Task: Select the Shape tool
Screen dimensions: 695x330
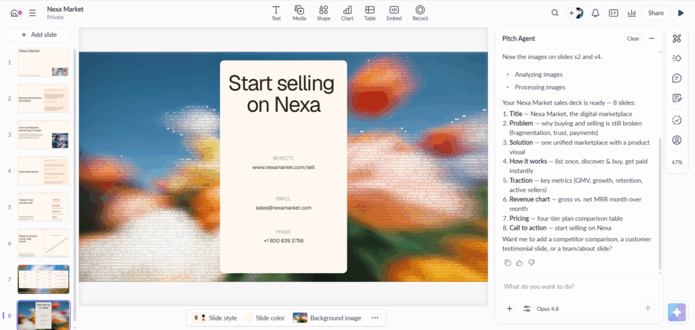Action: tap(324, 13)
